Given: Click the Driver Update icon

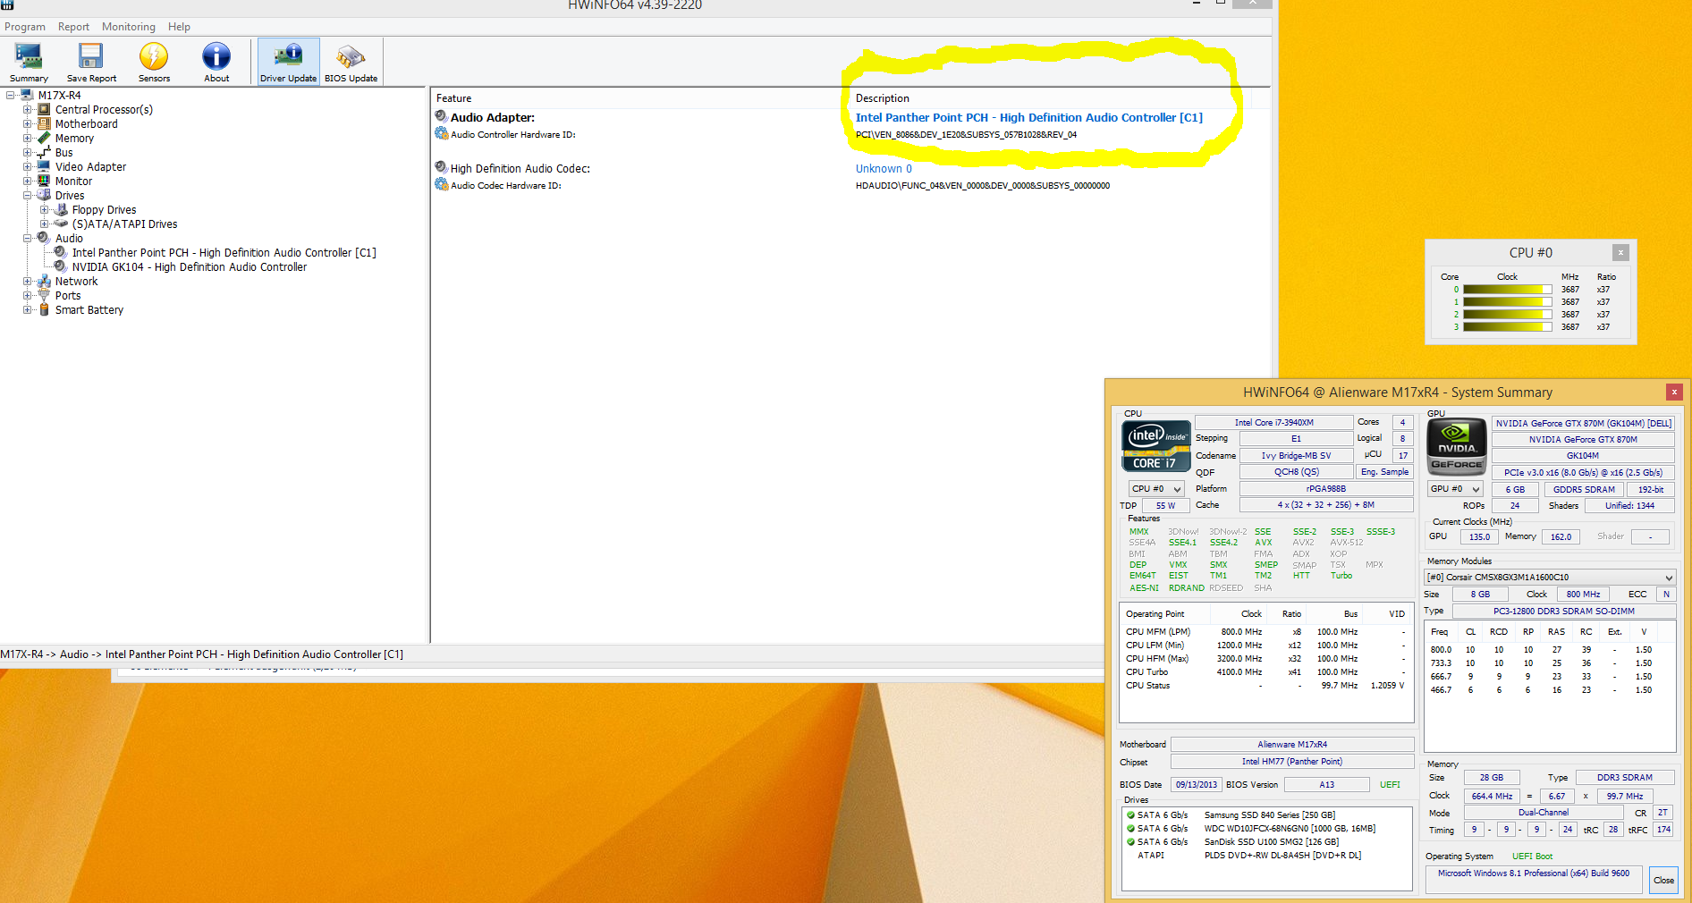Looking at the screenshot, I should [x=288, y=62].
